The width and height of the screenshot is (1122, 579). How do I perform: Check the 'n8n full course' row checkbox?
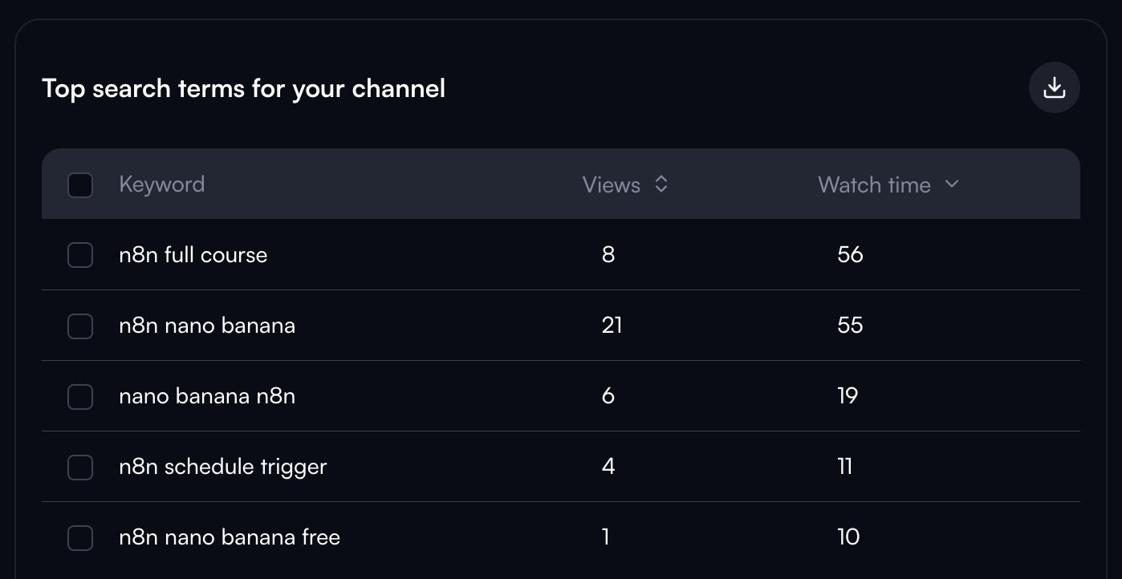[80, 255]
